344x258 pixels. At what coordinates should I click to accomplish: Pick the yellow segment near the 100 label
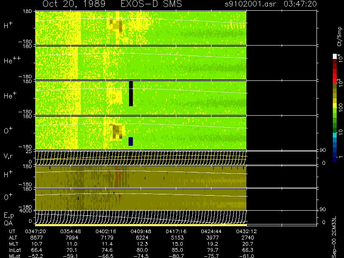pyautogui.click(x=335, y=105)
